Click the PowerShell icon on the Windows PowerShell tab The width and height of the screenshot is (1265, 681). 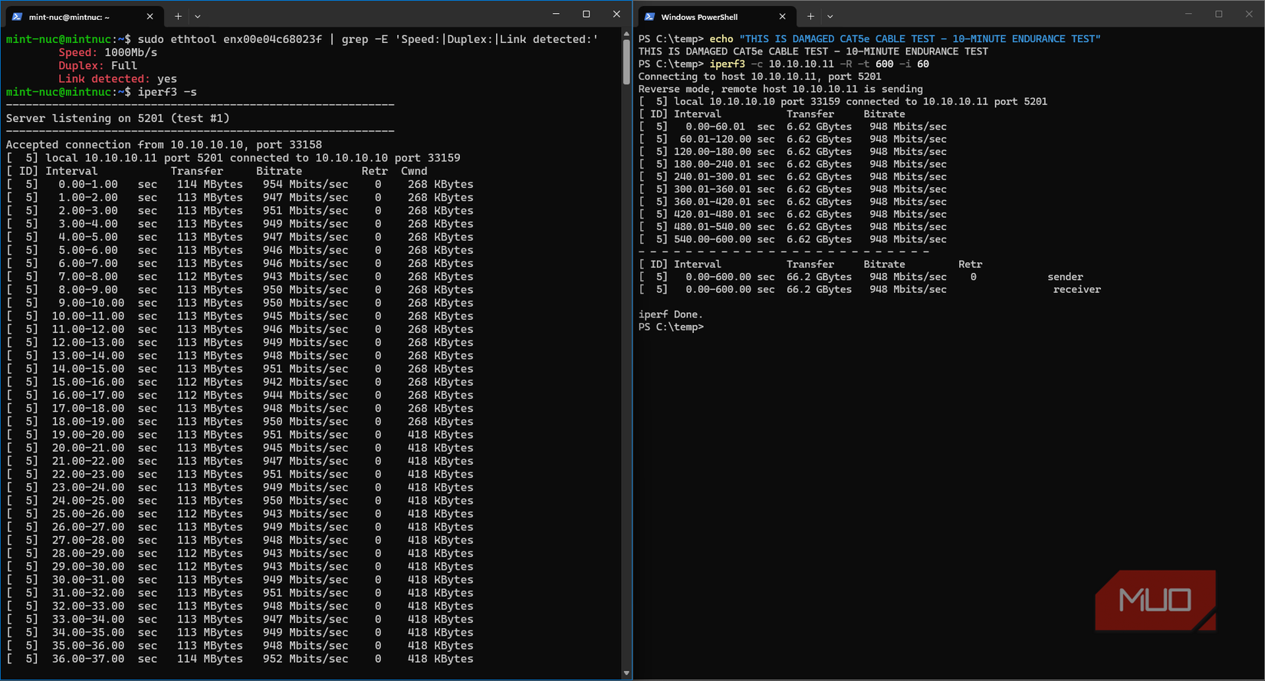pyautogui.click(x=649, y=16)
